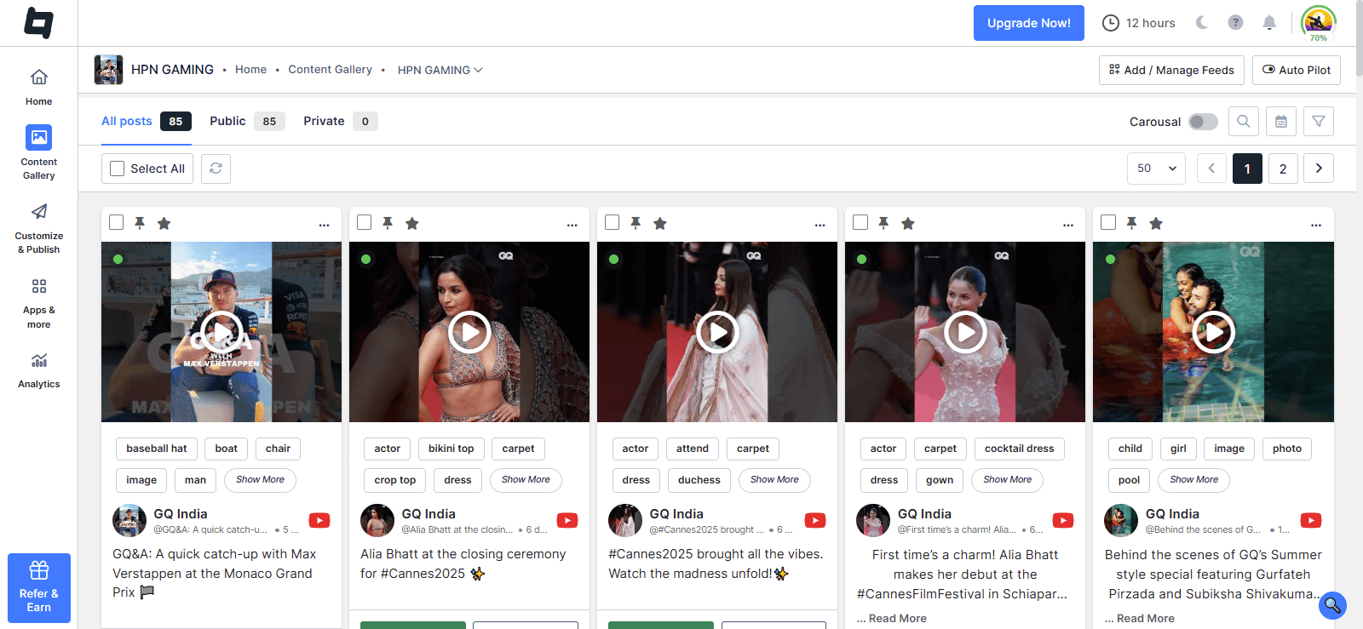Image resolution: width=1363 pixels, height=629 pixels.
Task: Switch to the Private tab
Action: coord(340,121)
